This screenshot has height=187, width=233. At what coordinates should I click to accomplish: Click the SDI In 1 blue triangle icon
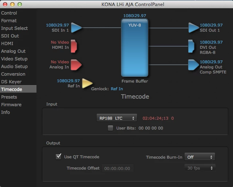click(76, 28)
